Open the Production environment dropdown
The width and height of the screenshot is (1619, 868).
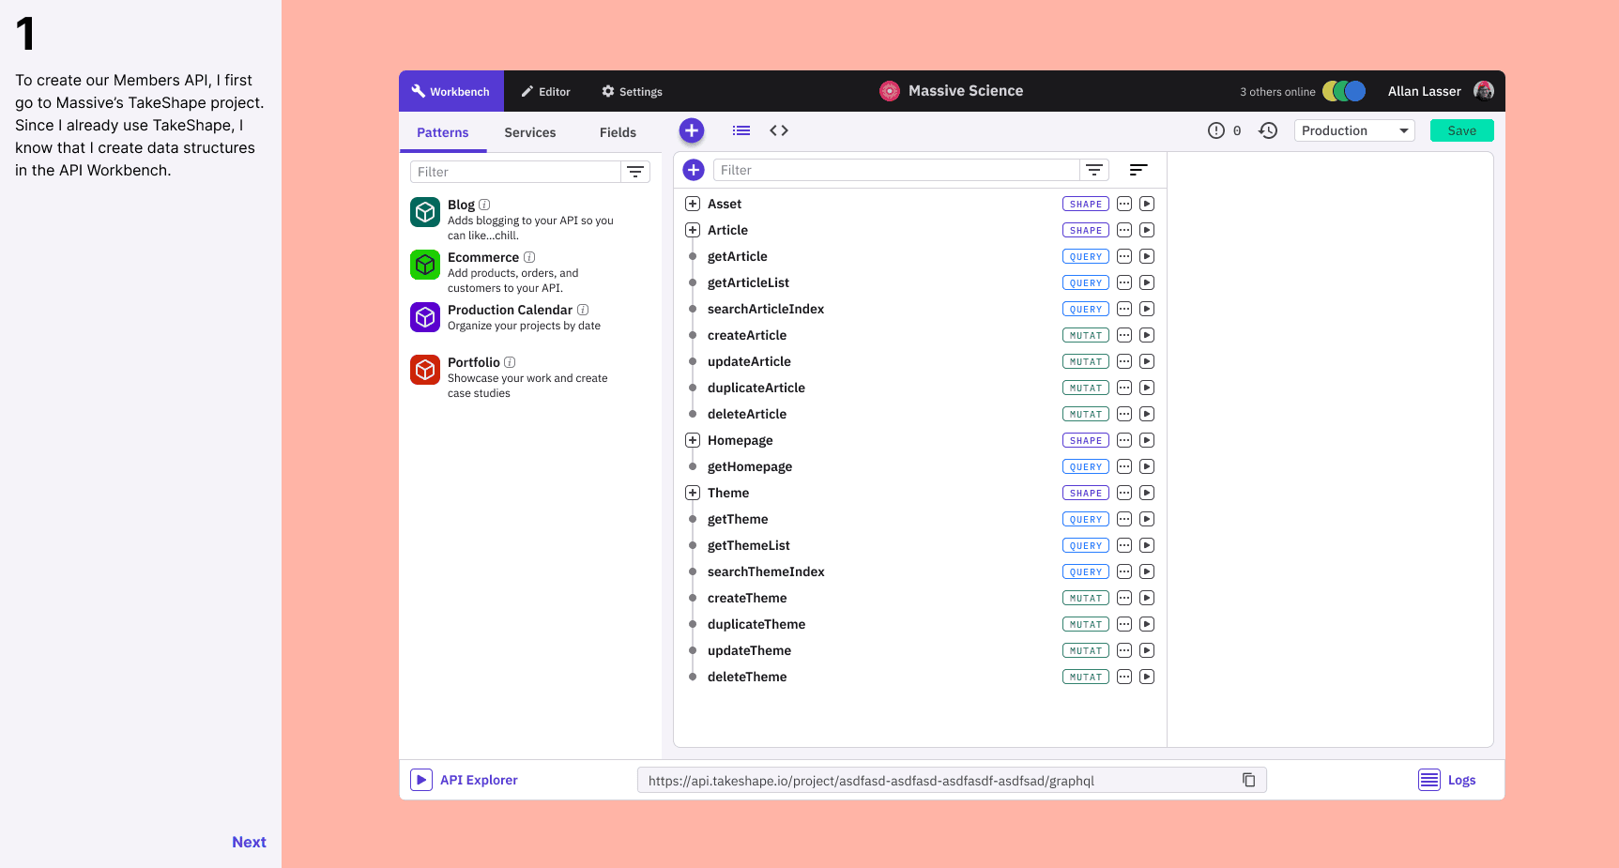click(x=1354, y=130)
